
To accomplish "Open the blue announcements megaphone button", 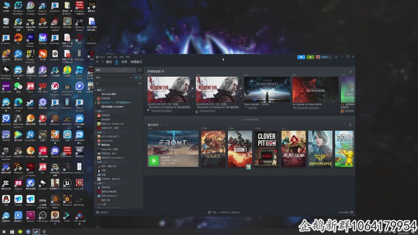I will click(x=301, y=57).
